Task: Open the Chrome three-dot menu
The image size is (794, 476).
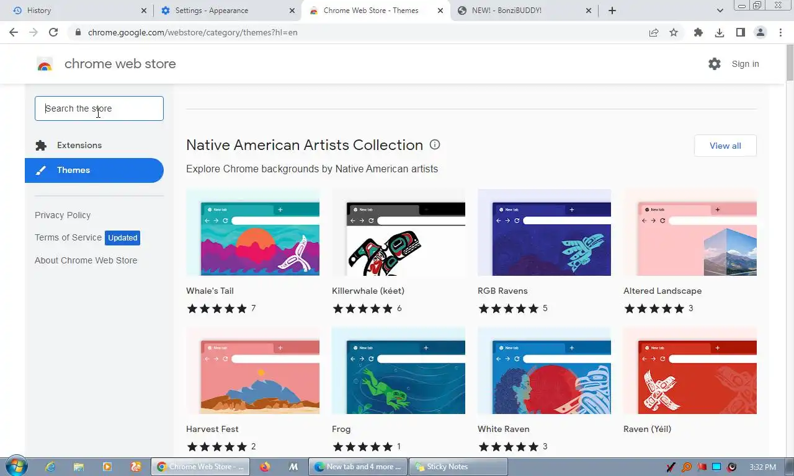Action: click(781, 32)
